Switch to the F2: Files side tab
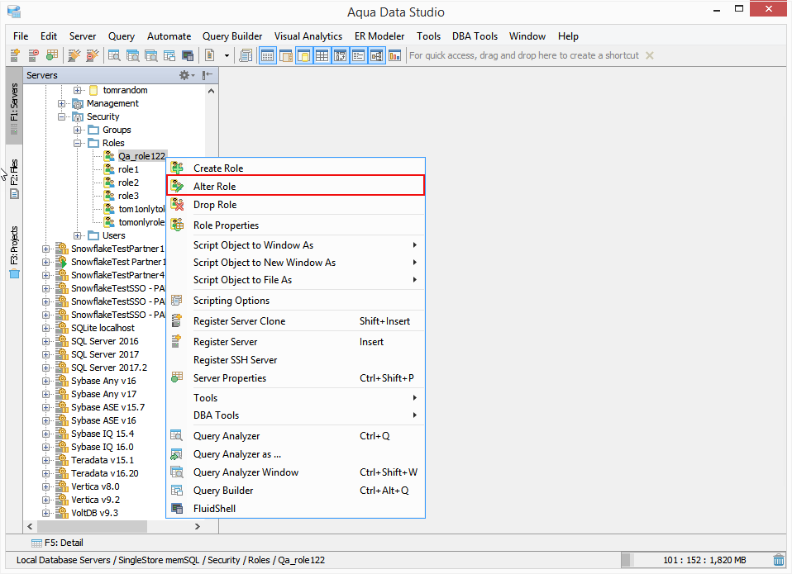Viewport: 792px width, 574px height. click(x=14, y=178)
